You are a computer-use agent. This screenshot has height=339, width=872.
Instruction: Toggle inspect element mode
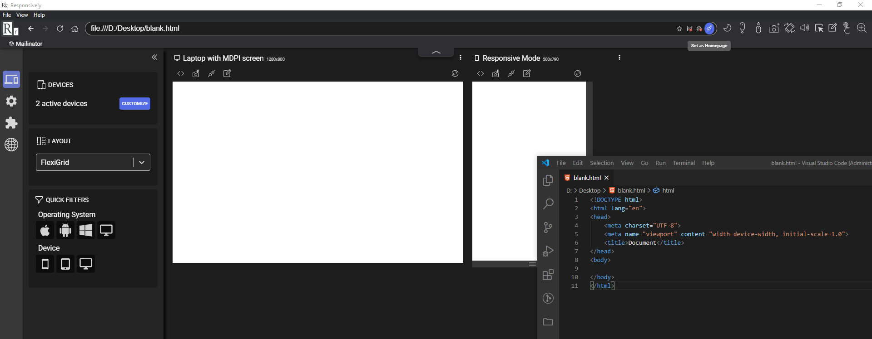coord(819,28)
